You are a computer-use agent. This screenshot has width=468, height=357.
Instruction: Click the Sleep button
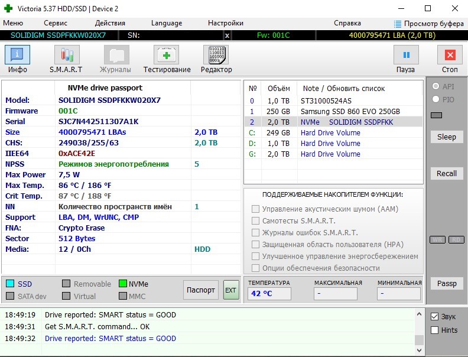447,137
